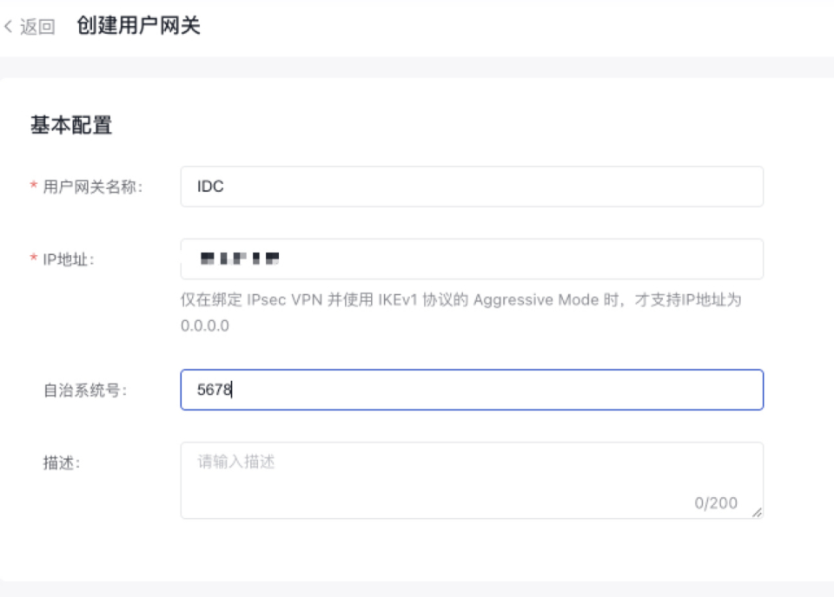This screenshot has height=597, width=834.
Task: Focus the 用户网关名称 field containing IDC
Action: [471, 187]
